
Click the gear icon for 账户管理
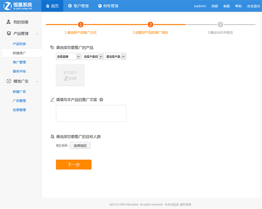click(x=70, y=6)
